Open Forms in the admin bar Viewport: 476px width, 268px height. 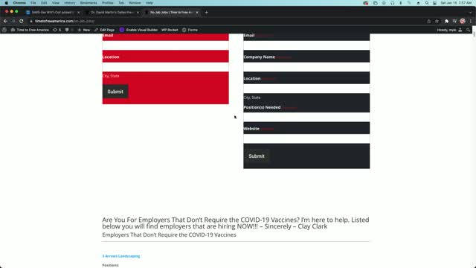(x=190, y=30)
